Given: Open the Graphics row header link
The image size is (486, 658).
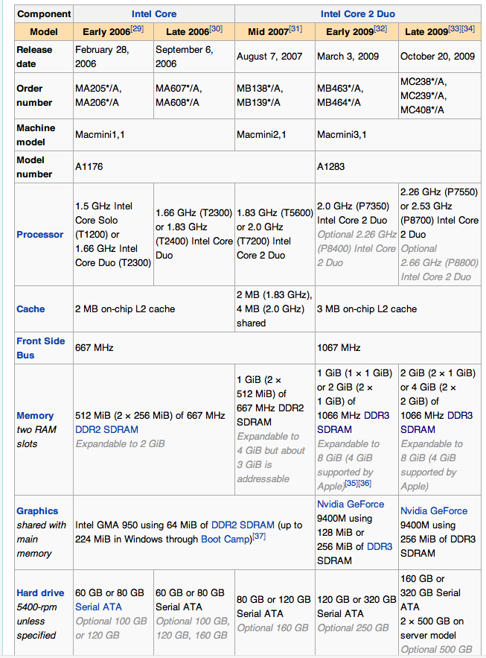Looking at the screenshot, I should pyautogui.click(x=37, y=511).
